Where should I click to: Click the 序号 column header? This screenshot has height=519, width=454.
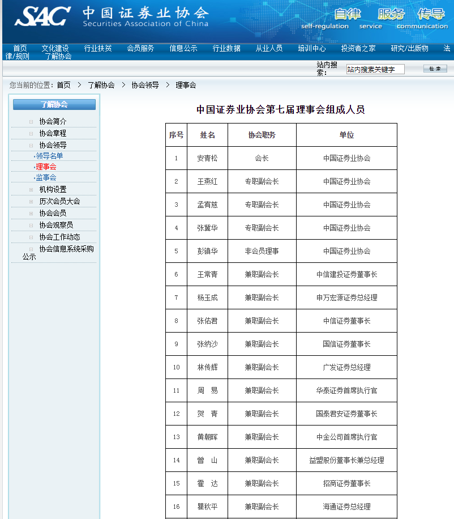[176, 135]
